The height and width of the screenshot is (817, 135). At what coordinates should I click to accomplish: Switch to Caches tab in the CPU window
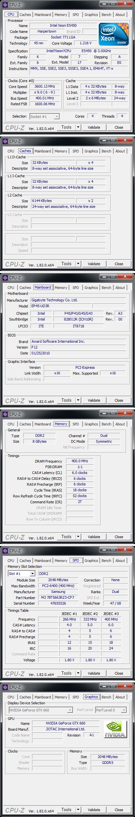[25, 15]
